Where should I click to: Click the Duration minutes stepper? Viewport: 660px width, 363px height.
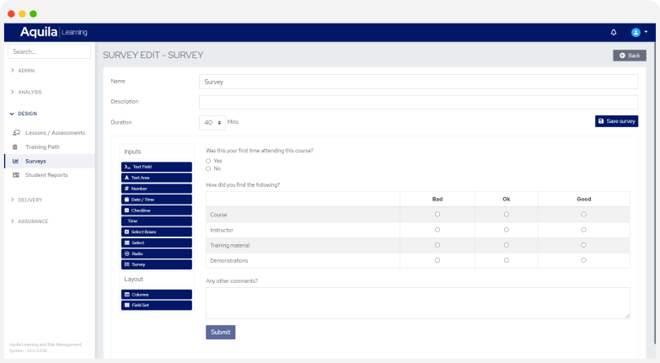click(221, 122)
